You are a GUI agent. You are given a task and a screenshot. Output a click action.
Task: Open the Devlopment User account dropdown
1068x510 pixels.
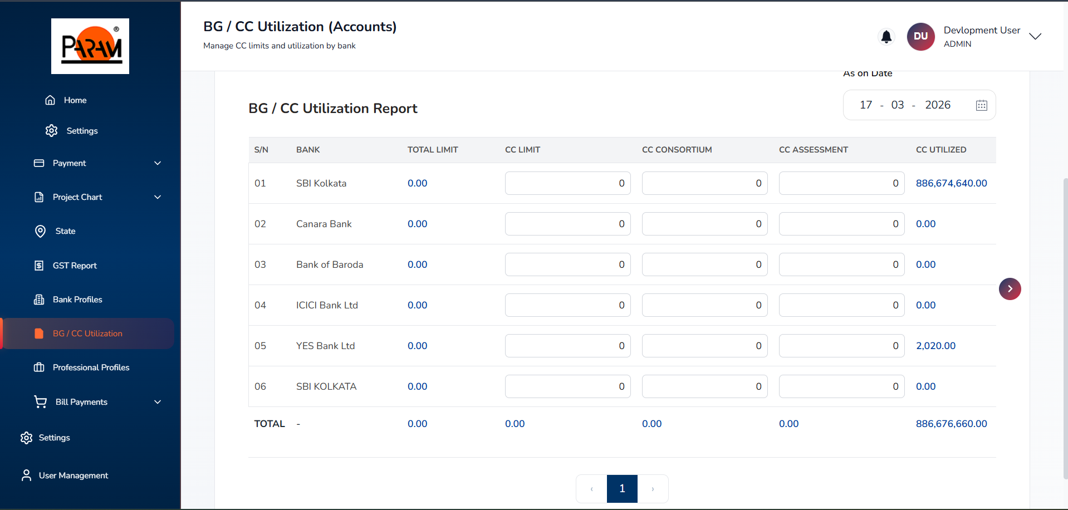tap(1035, 37)
